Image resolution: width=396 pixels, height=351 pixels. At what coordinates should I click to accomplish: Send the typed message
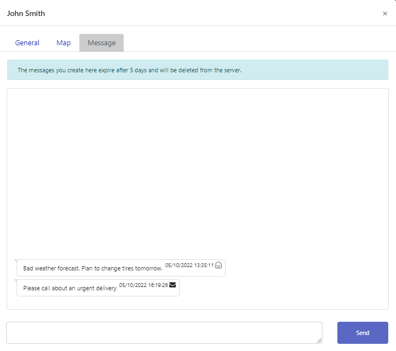362,333
